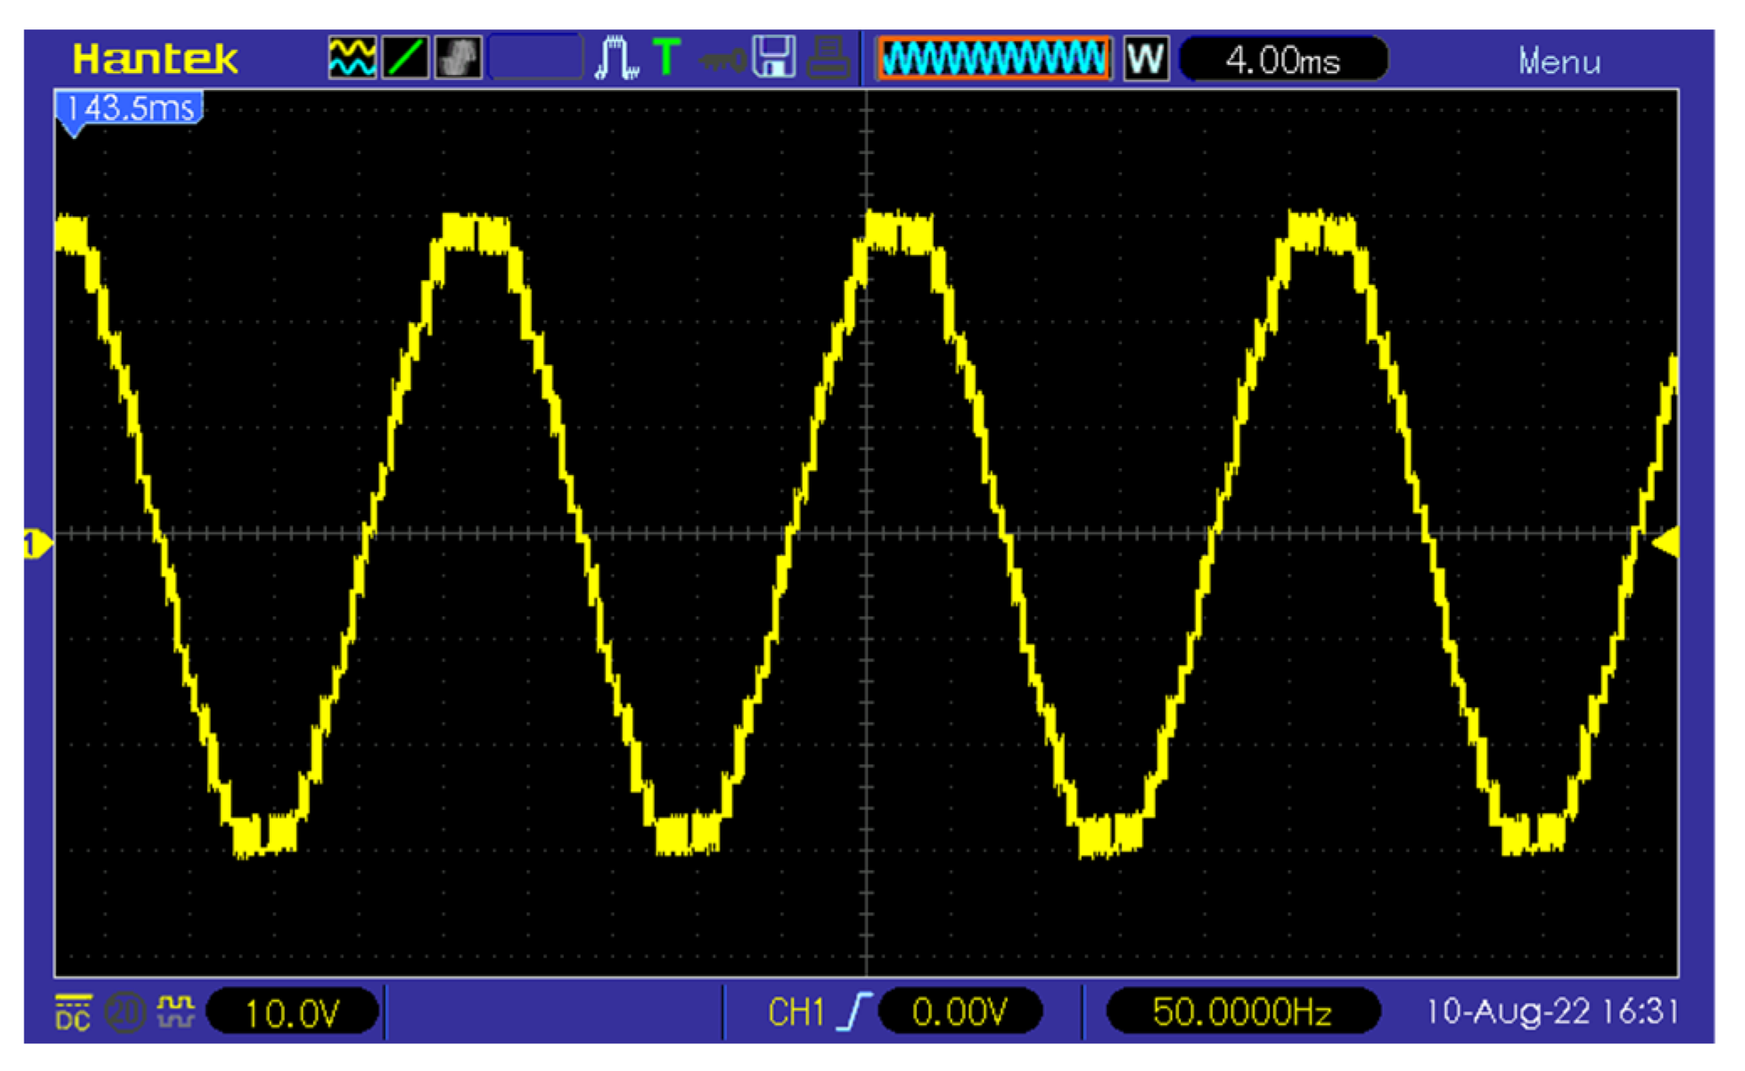
Task: Click the 143.5ms trigger position marker
Action: (129, 113)
